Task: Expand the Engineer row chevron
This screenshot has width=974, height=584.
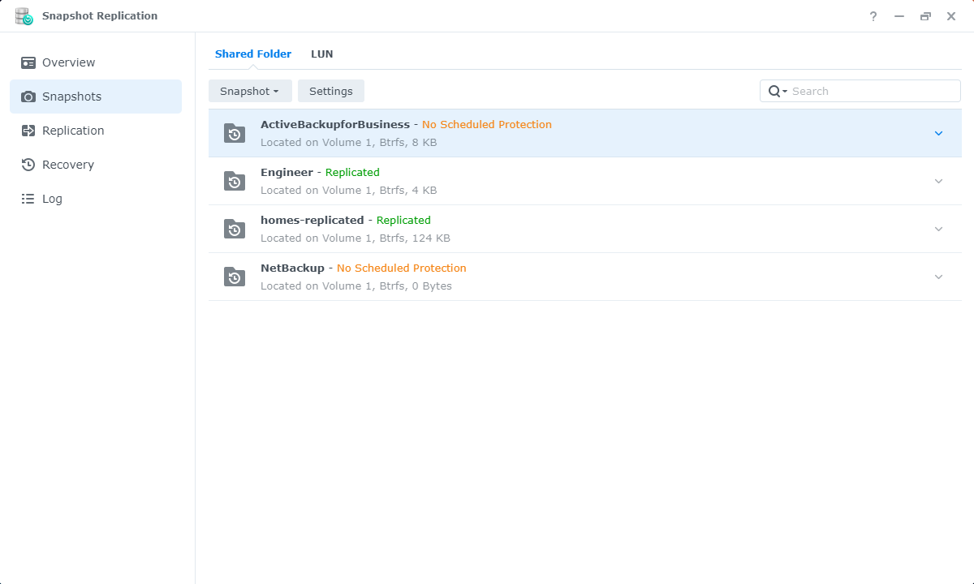Action: [x=938, y=181]
